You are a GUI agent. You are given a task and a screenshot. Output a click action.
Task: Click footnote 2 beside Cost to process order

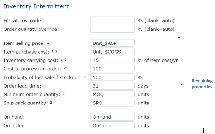coord(65,68)
